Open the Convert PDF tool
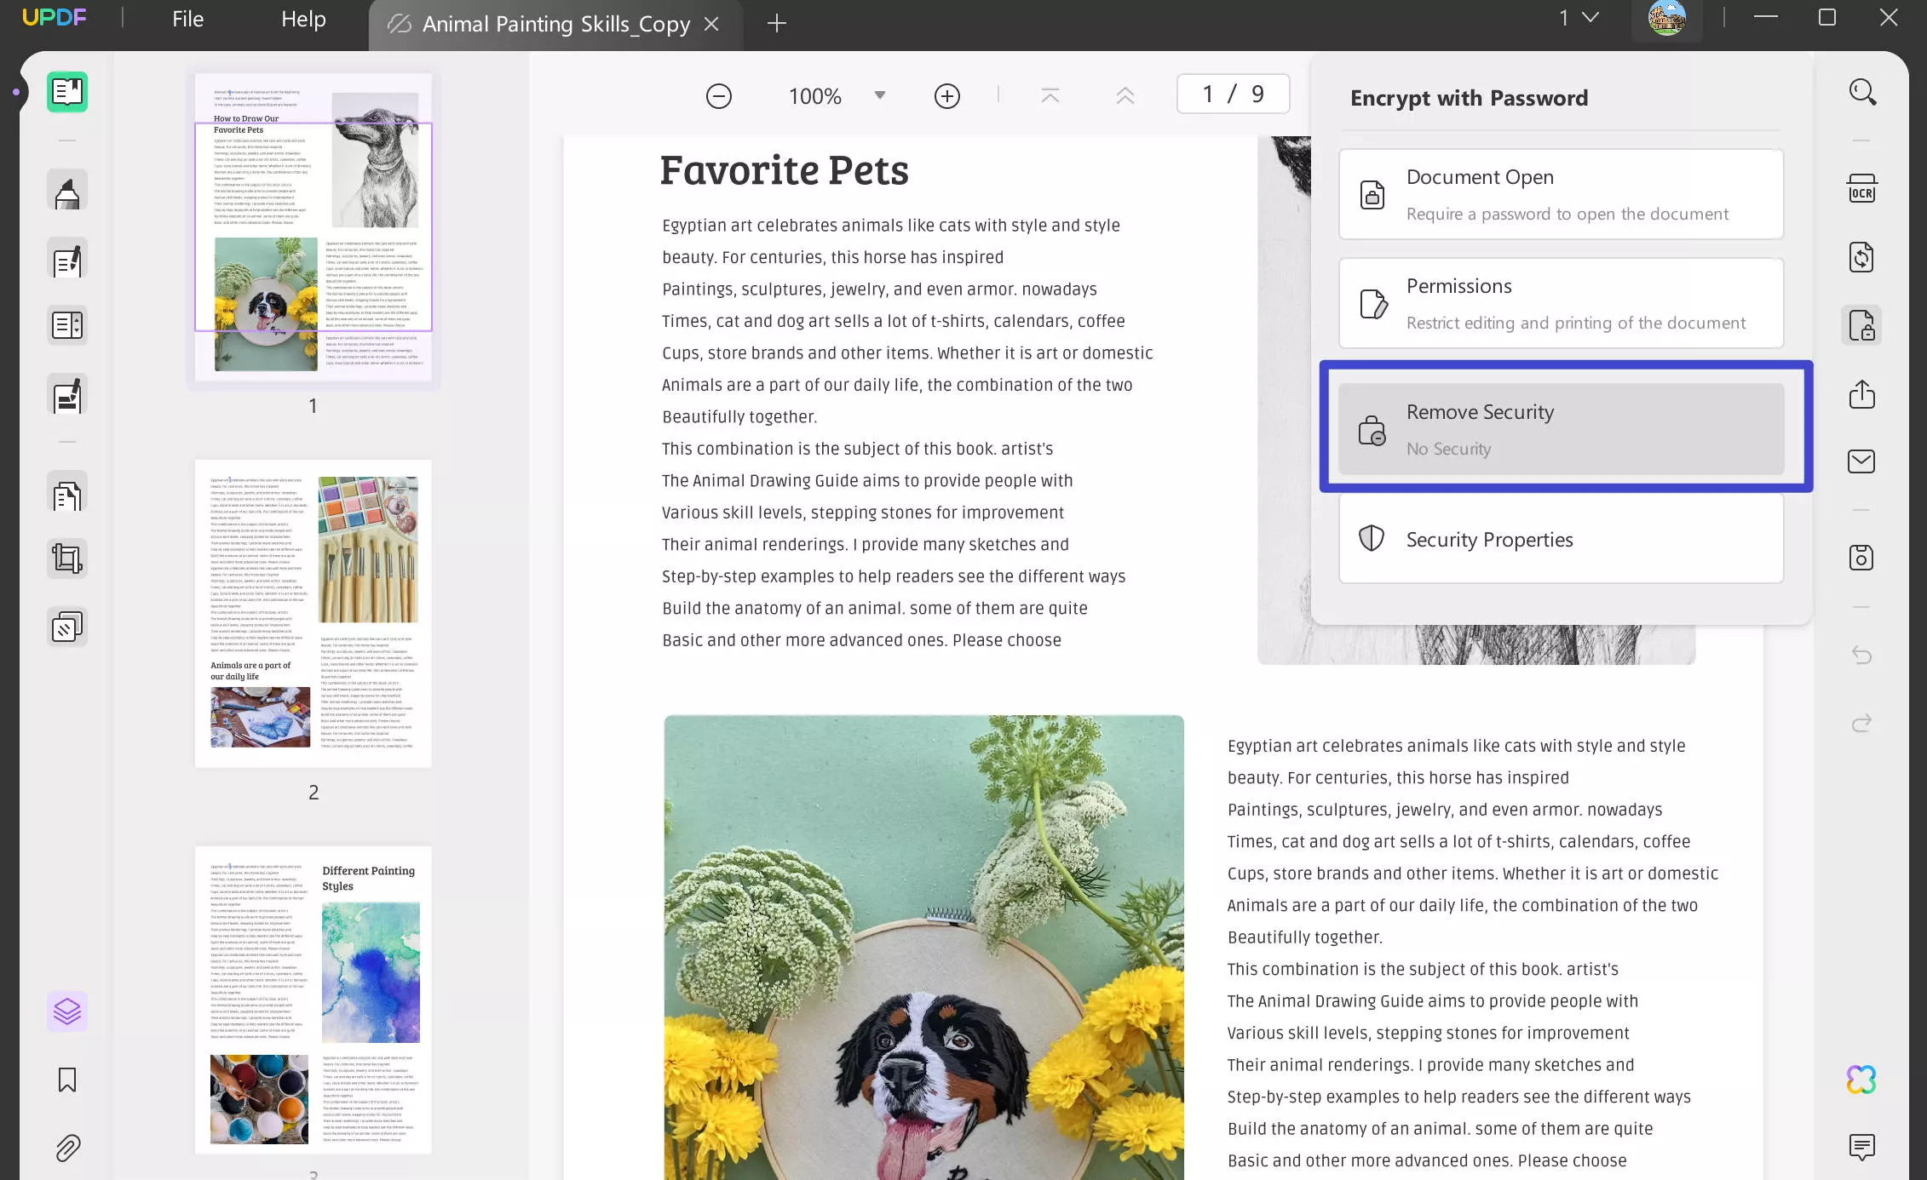Viewport: 1927px width, 1180px height. point(1861,256)
